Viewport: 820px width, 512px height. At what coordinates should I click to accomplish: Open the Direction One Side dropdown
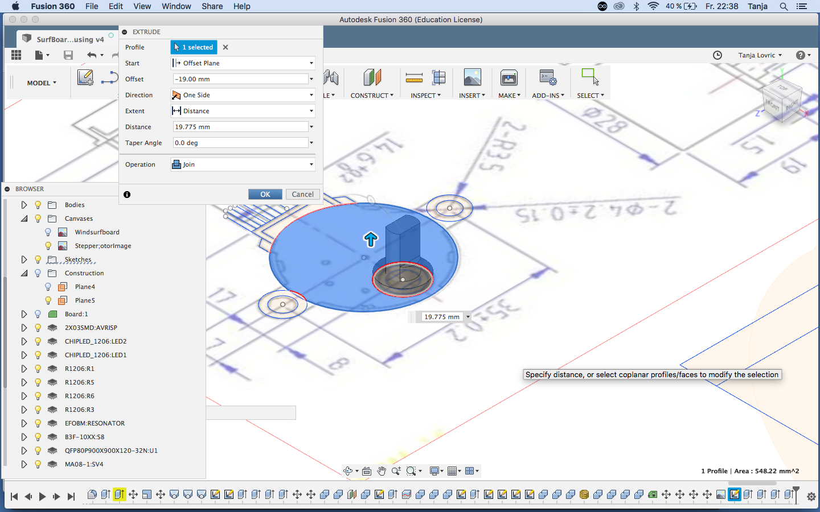pos(243,95)
